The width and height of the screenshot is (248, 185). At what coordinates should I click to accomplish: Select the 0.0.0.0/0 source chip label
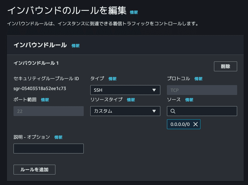tap(180, 124)
